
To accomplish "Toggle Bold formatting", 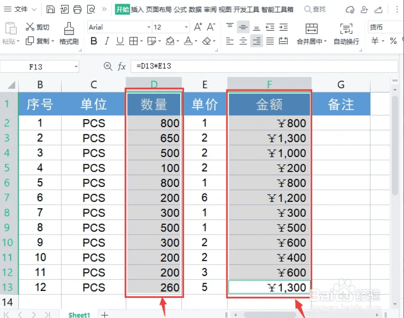I will coord(94,41).
